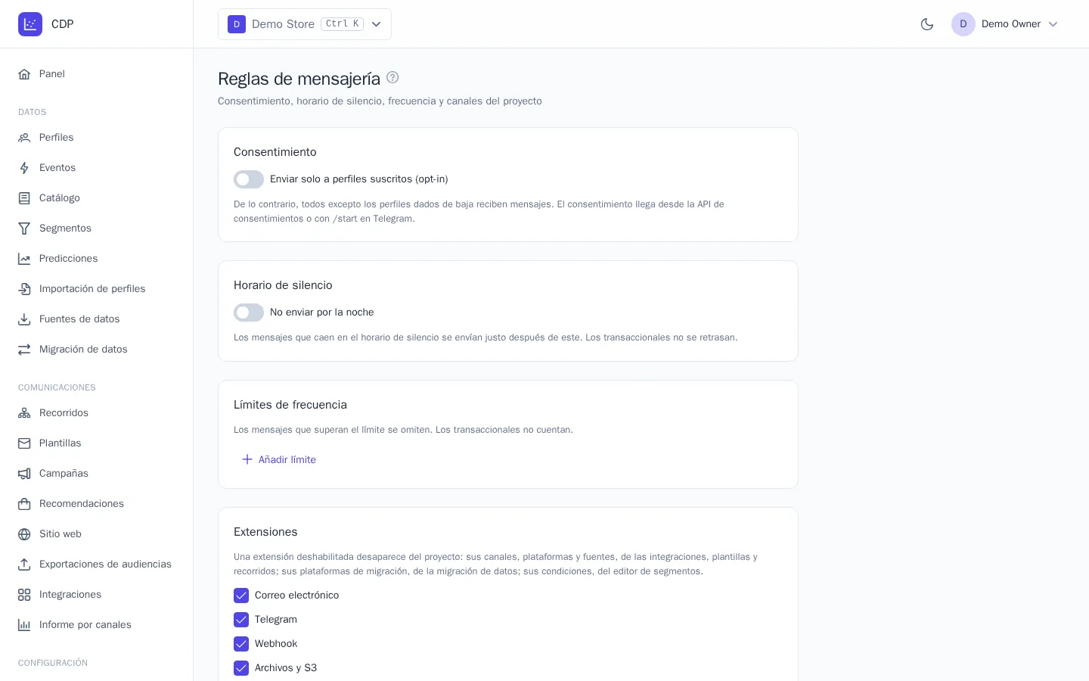The width and height of the screenshot is (1089, 681).
Task: Click the Enviar solo a perfiles suscritos label
Action: click(359, 179)
